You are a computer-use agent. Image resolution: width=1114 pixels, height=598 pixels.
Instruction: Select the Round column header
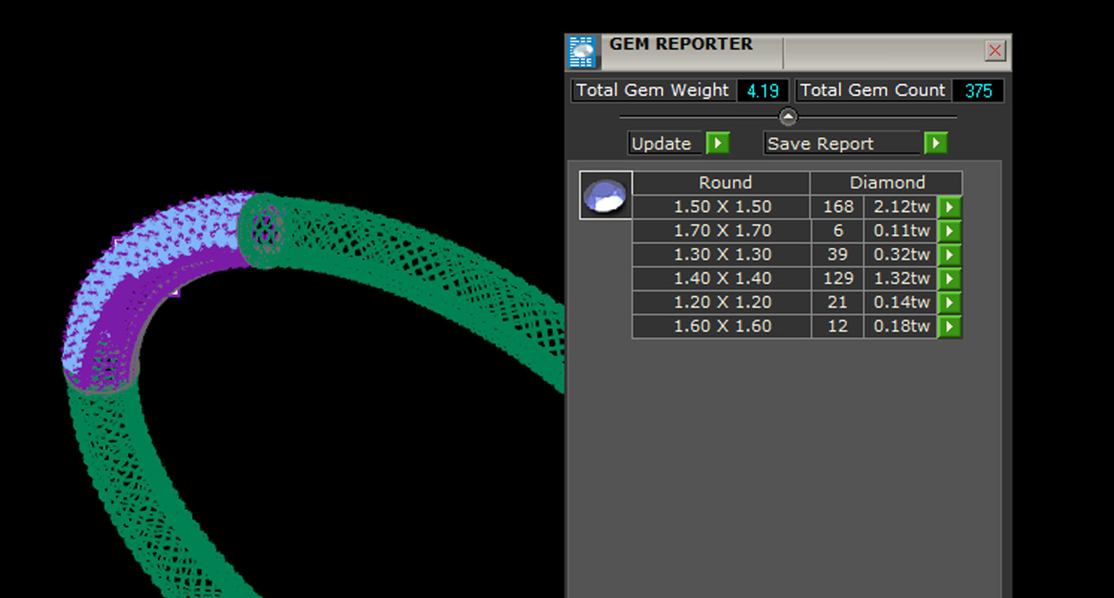point(721,183)
